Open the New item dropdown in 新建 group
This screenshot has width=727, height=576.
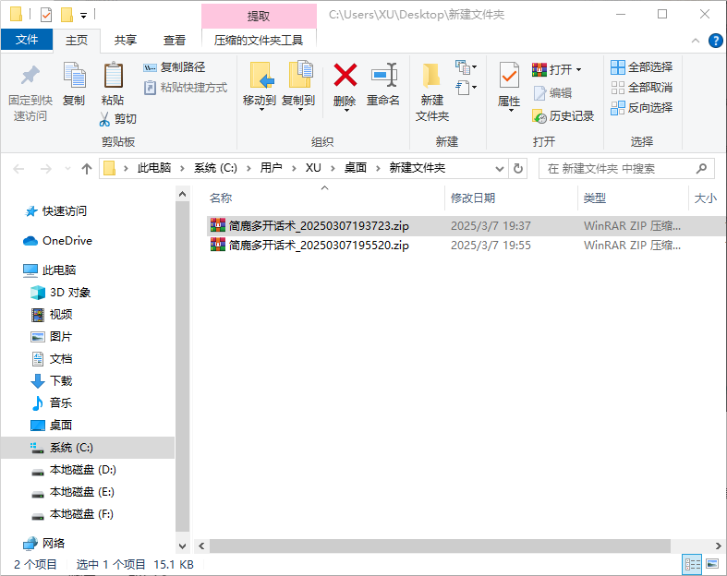coord(466,67)
